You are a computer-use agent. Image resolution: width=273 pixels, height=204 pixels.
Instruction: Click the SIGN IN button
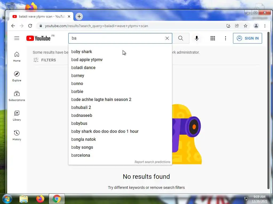click(x=247, y=38)
